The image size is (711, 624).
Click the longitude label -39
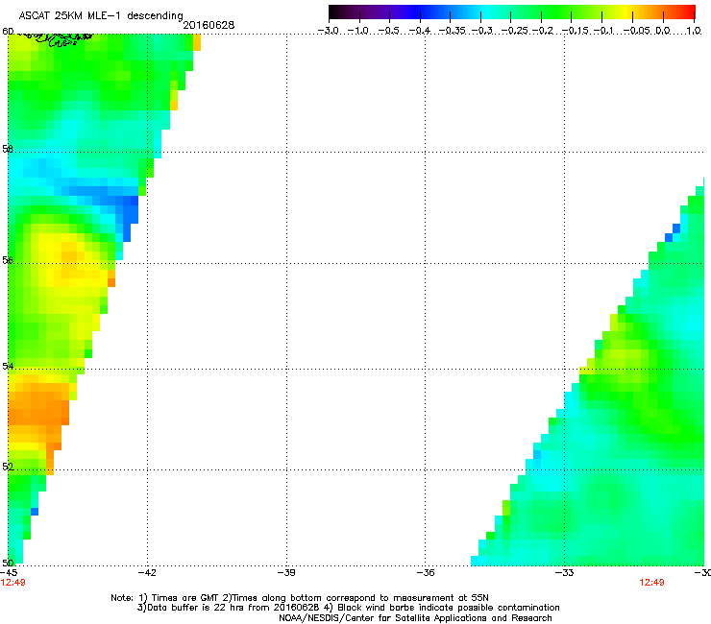coord(286,573)
